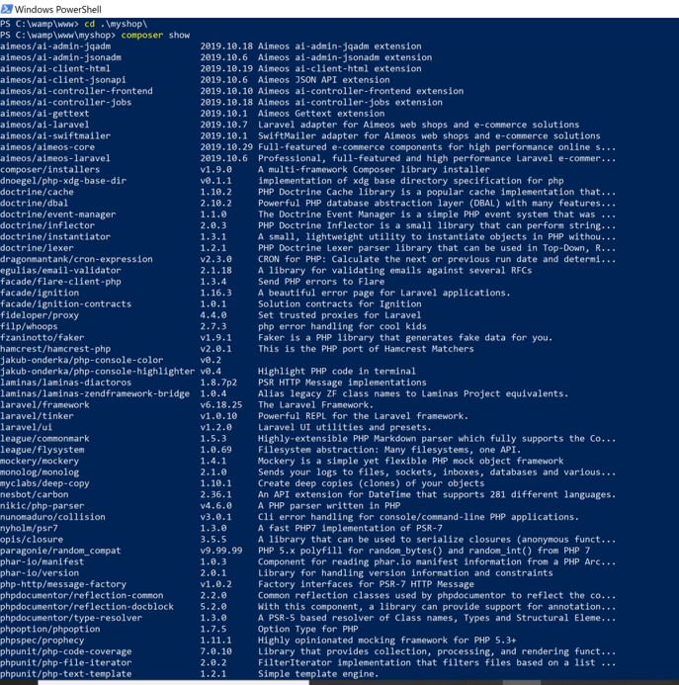Click version v6.18.25 in the list

[x=221, y=405]
